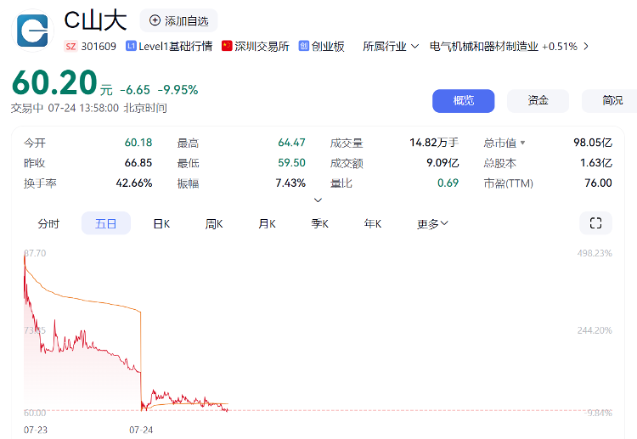
Task: Click the plus icon in 添加自选
Action: point(155,20)
